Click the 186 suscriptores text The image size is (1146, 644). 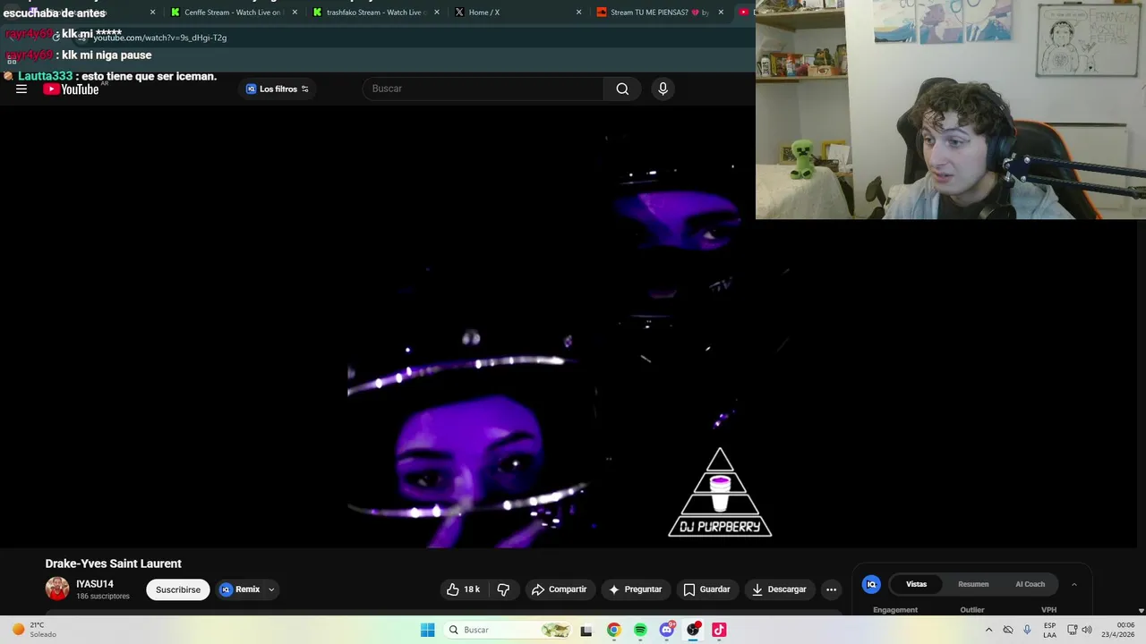(x=103, y=597)
